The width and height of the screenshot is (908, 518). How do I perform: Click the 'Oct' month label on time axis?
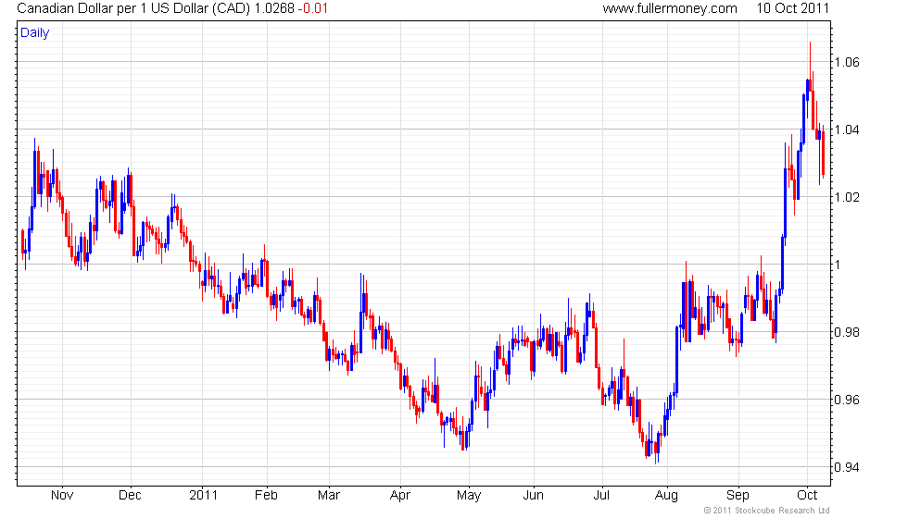pyautogui.click(x=807, y=496)
